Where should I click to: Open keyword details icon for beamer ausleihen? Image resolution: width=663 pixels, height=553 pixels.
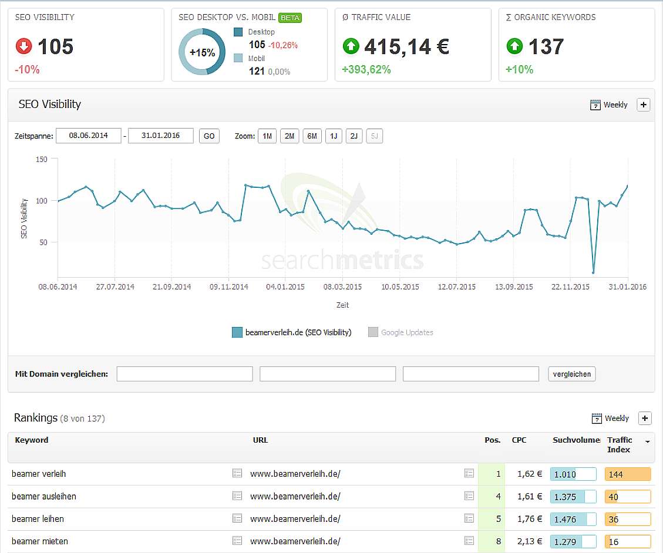[237, 495]
